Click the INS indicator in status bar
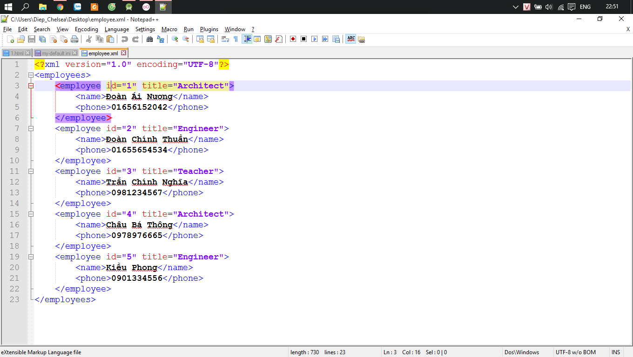633x357 pixels. click(x=616, y=352)
